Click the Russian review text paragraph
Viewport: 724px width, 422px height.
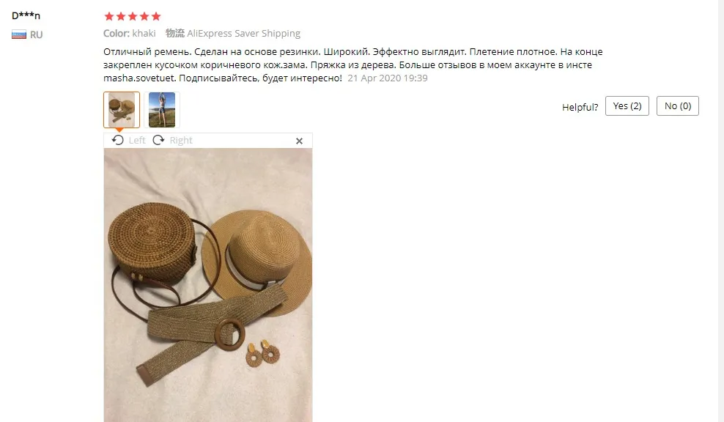tap(352, 64)
